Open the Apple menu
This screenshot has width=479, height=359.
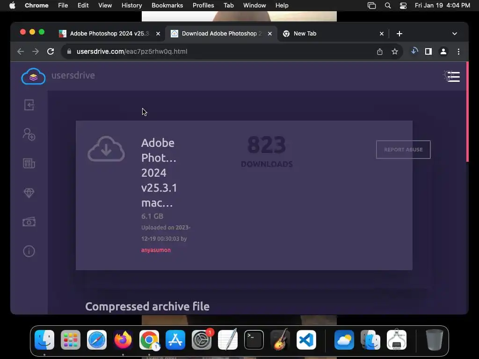[12, 6]
